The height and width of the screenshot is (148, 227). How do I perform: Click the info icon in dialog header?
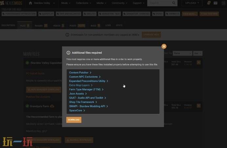tap(68, 53)
